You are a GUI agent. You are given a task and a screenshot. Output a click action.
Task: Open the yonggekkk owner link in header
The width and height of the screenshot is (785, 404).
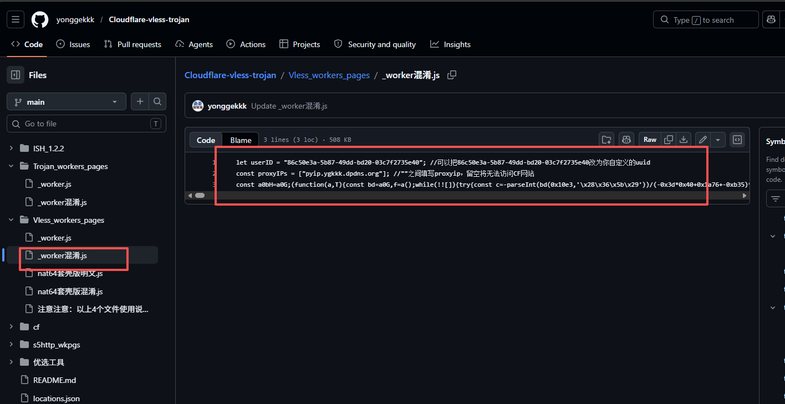(x=75, y=20)
